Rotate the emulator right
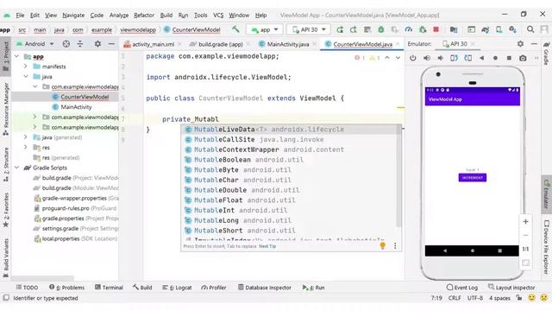The height and width of the screenshot is (311, 552). [467, 58]
